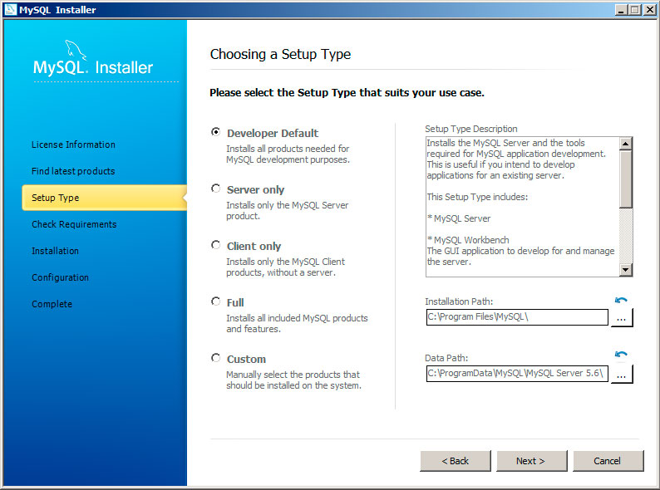The image size is (660, 490).
Task: Cancel the MySQL installation
Action: [608, 461]
